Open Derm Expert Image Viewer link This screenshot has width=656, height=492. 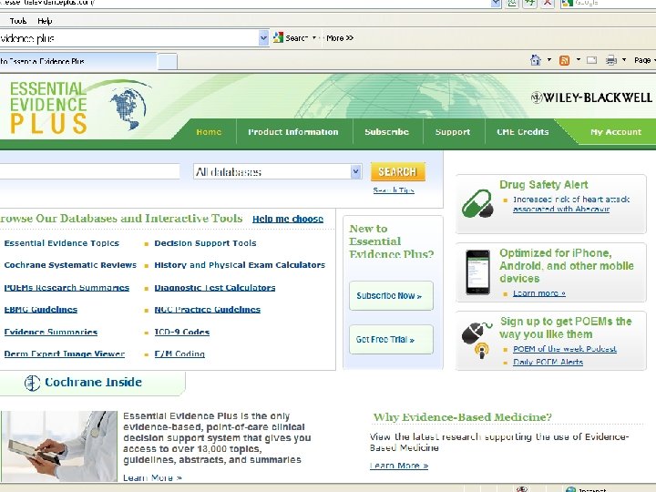65,354
